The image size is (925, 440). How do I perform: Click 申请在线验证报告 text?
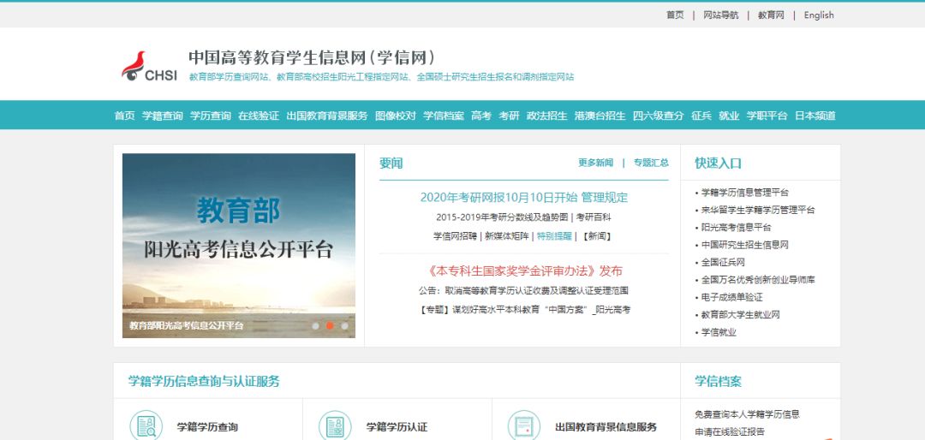(730, 431)
